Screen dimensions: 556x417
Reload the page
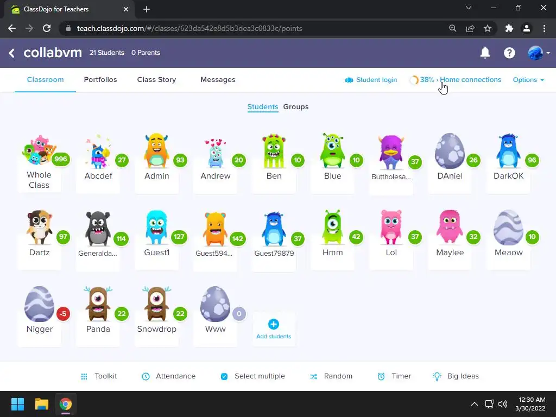[47, 28]
